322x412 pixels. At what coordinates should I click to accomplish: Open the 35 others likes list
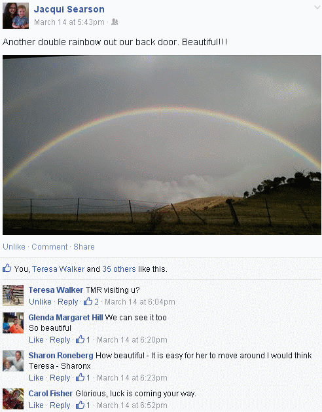(x=119, y=269)
